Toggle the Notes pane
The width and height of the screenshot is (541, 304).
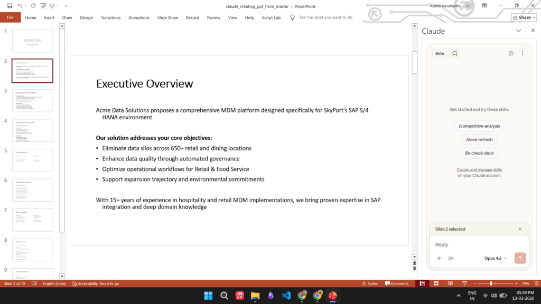369,283
